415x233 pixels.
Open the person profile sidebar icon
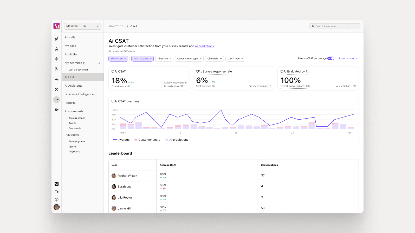tap(56, 49)
